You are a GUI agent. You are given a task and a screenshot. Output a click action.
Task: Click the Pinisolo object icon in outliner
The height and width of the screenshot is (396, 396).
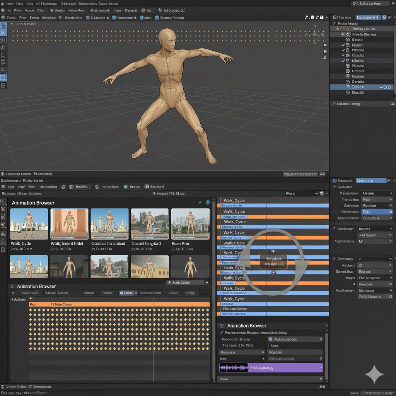[x=348, y=66]
